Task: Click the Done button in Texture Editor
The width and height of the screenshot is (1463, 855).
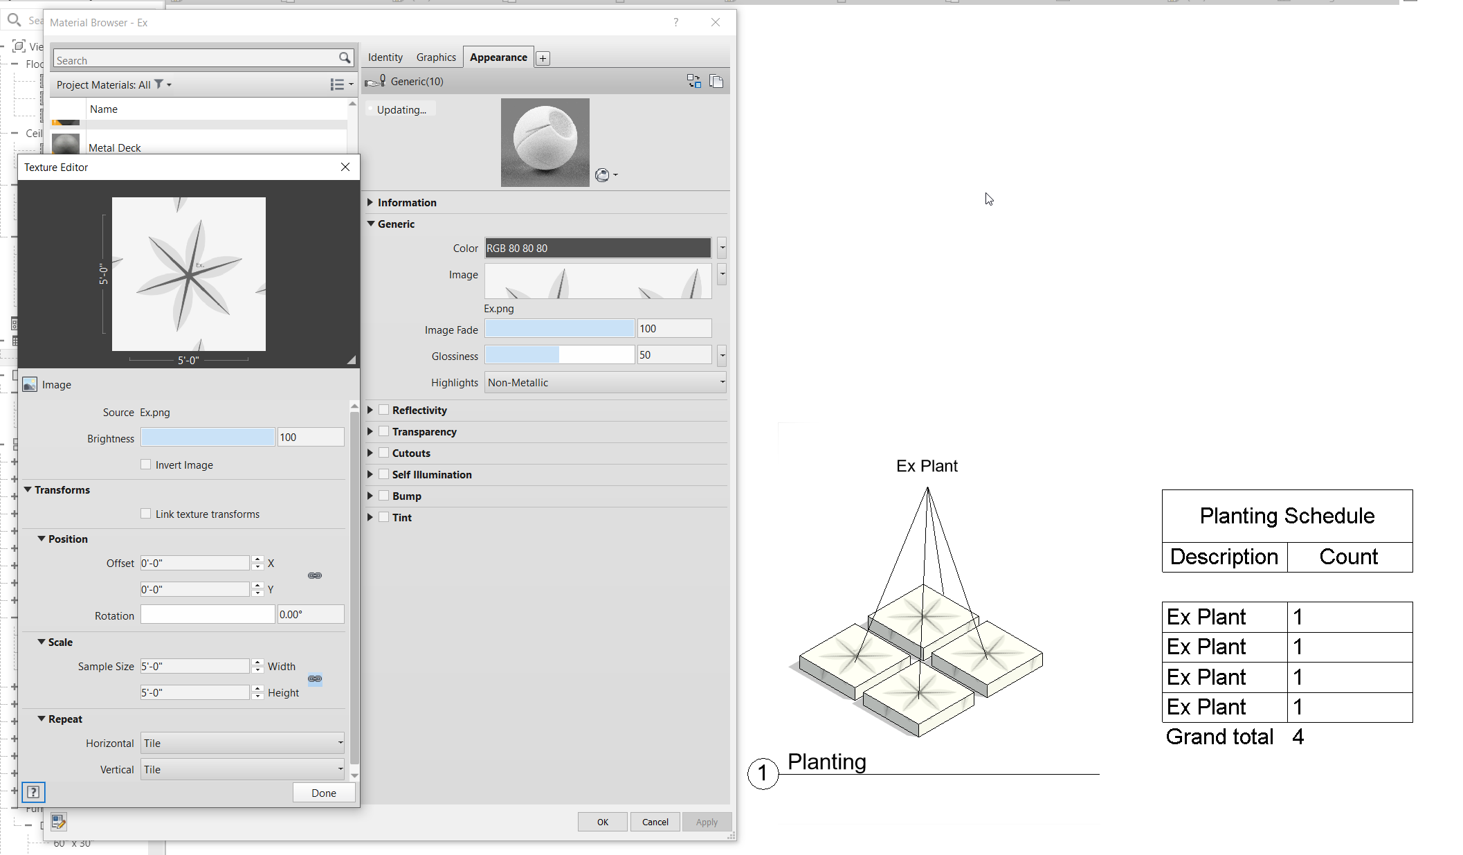Action: tap(324, 792)
